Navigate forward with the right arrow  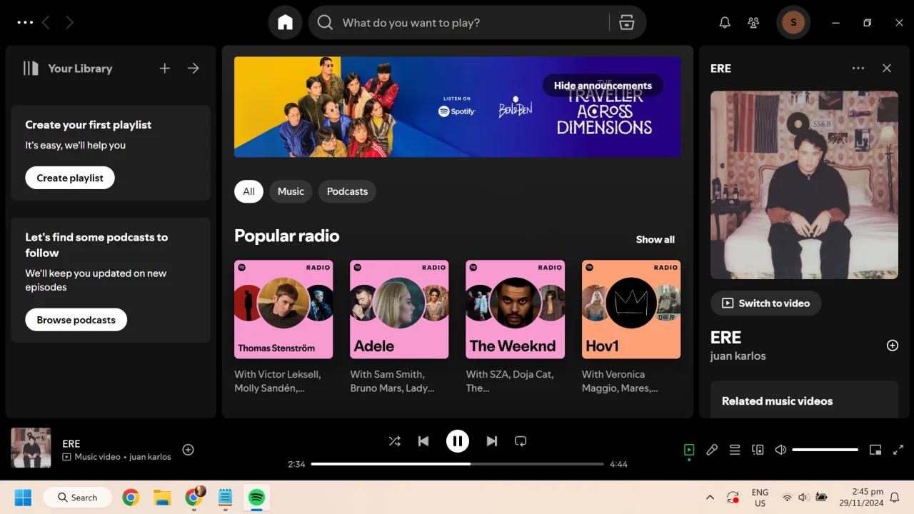click(x=69, y=23)
